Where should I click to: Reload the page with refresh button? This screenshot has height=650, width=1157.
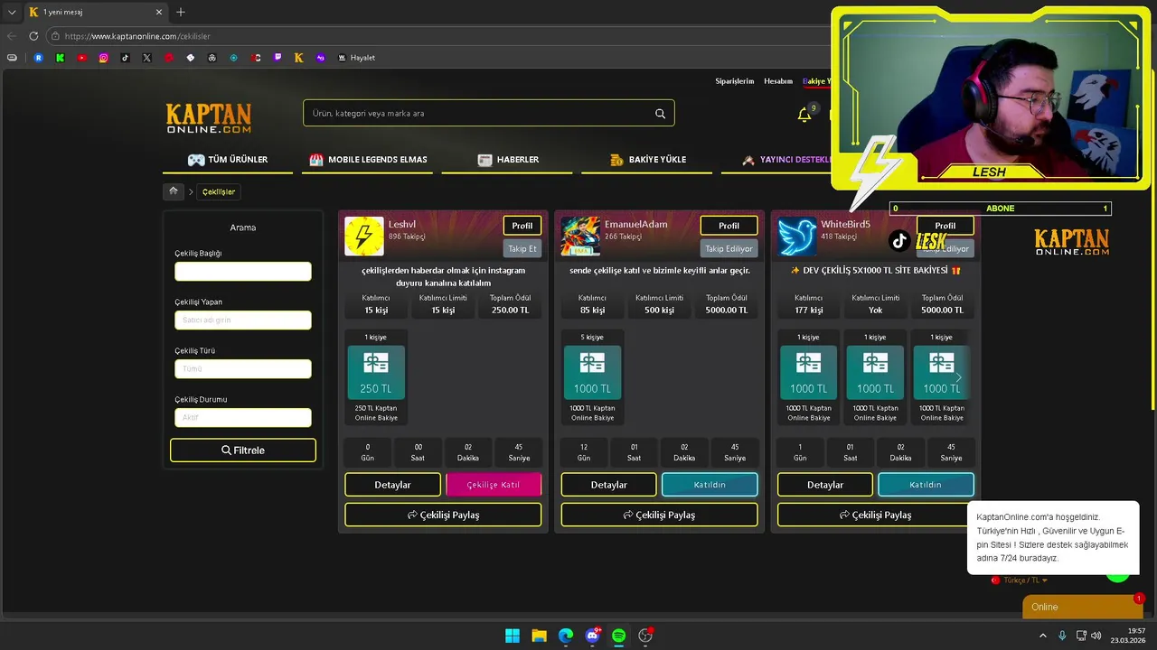[x=33, y=36]
